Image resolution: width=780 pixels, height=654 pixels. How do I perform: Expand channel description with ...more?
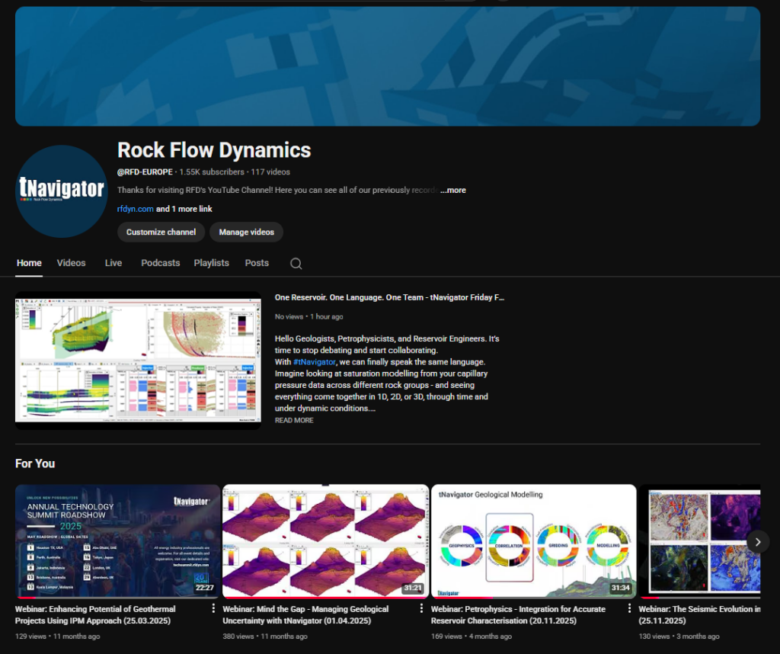[453, 190]
